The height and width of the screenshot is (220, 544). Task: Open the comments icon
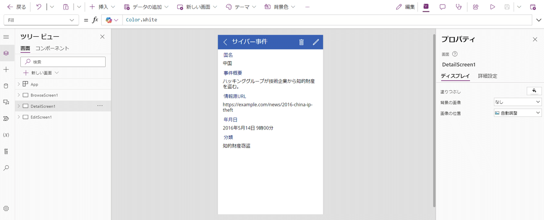pyautogui.click(x=442, y=7)
